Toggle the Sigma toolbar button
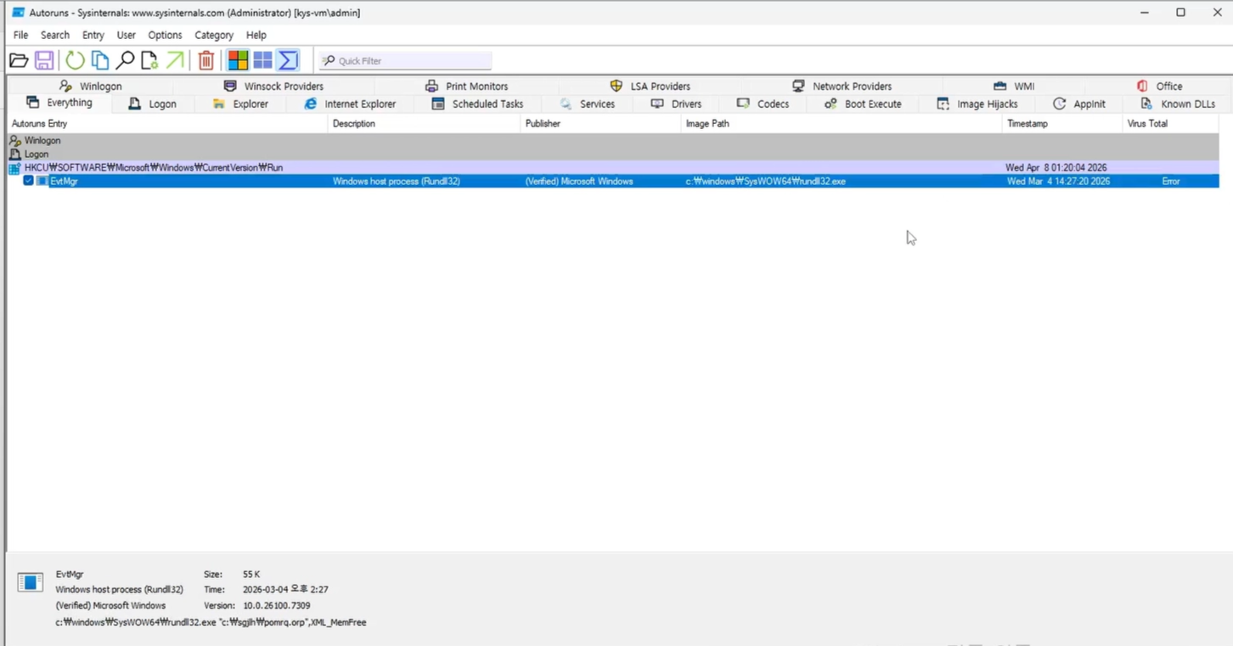Viewport: 1233px width, 646px height. click(x=289, y=60)
